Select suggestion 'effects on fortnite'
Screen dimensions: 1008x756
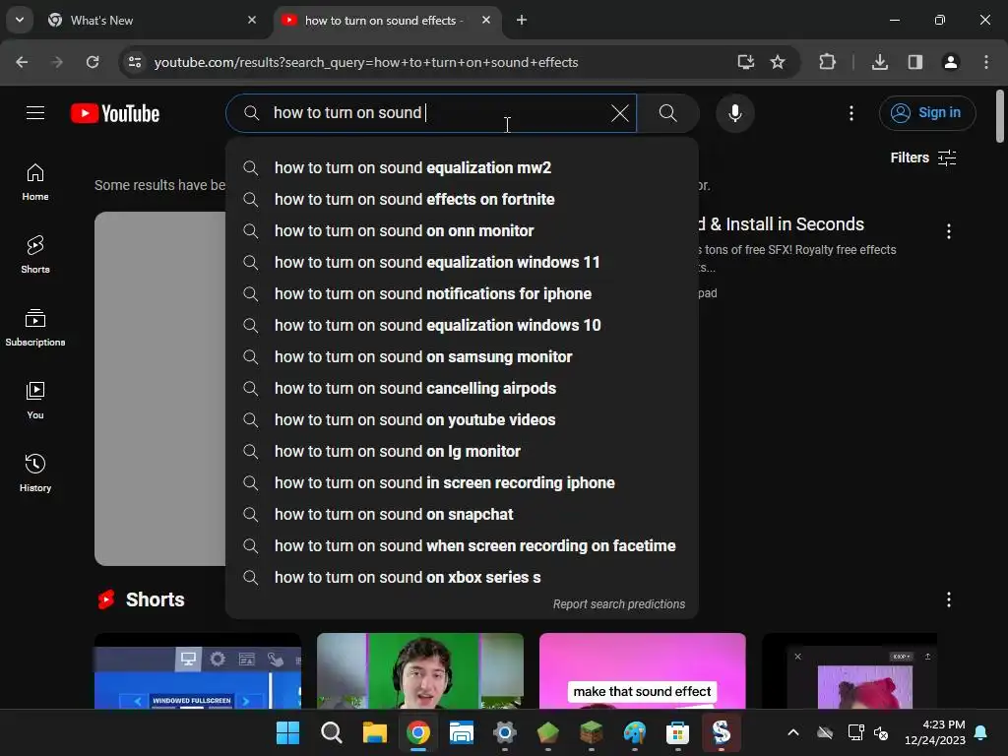[x=462, y=199]
